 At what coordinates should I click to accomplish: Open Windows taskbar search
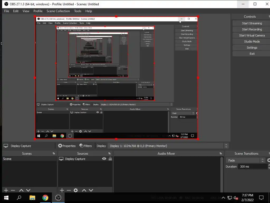click(x=19, y=198)
